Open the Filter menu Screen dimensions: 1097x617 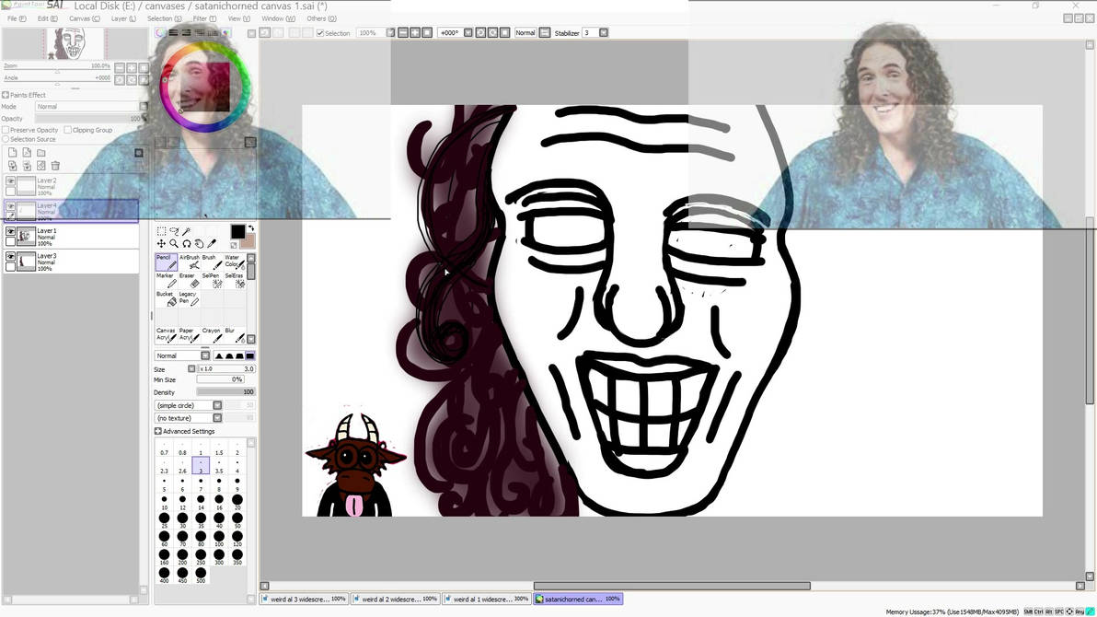(202, 17)
